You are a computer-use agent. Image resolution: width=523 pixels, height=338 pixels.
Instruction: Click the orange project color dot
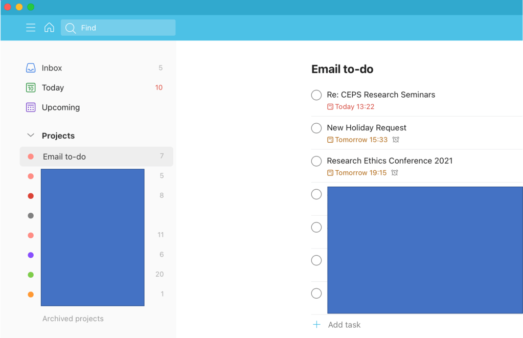pyautogui.click(x=30, y=294)
